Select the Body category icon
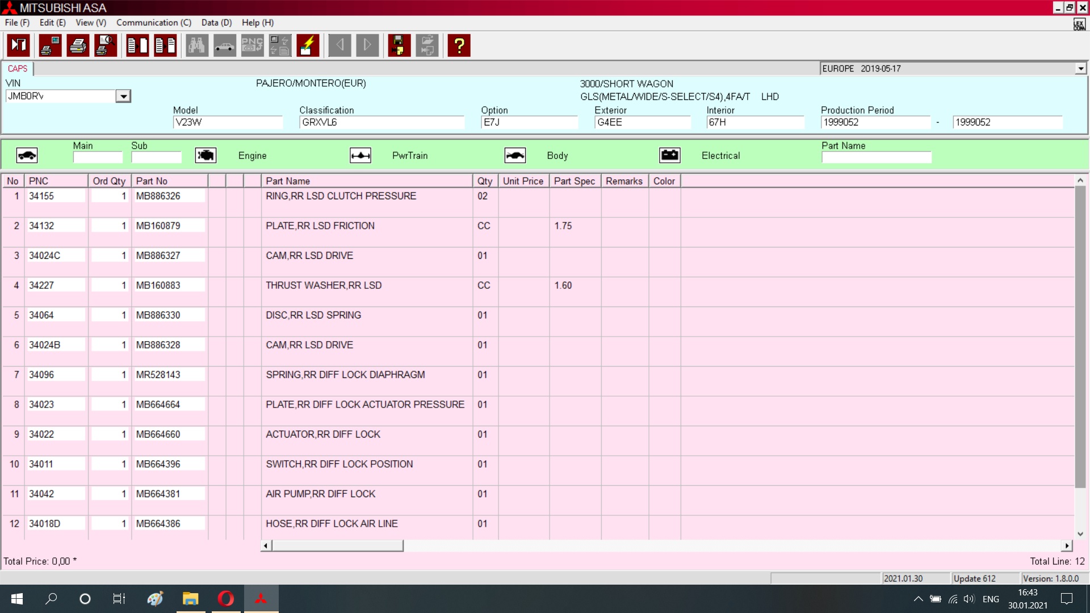Image resolution: width=1090 pixels, height=613 pixels. click(515, 156)
